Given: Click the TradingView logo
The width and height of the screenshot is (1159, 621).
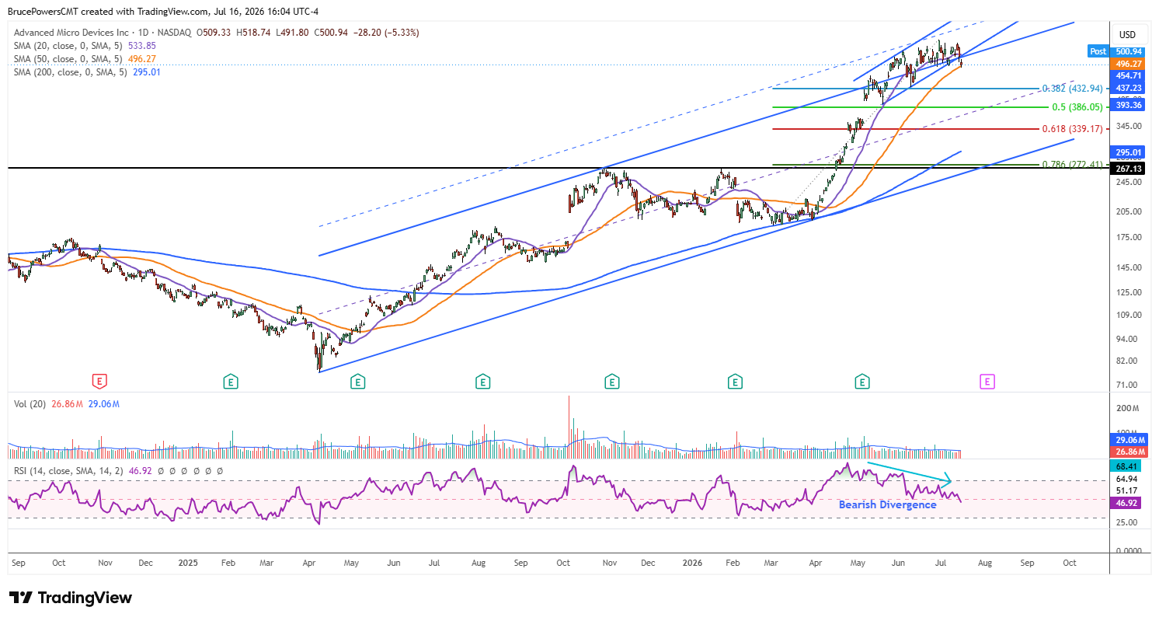Looking at the screenshot, I should click(71, 598).
